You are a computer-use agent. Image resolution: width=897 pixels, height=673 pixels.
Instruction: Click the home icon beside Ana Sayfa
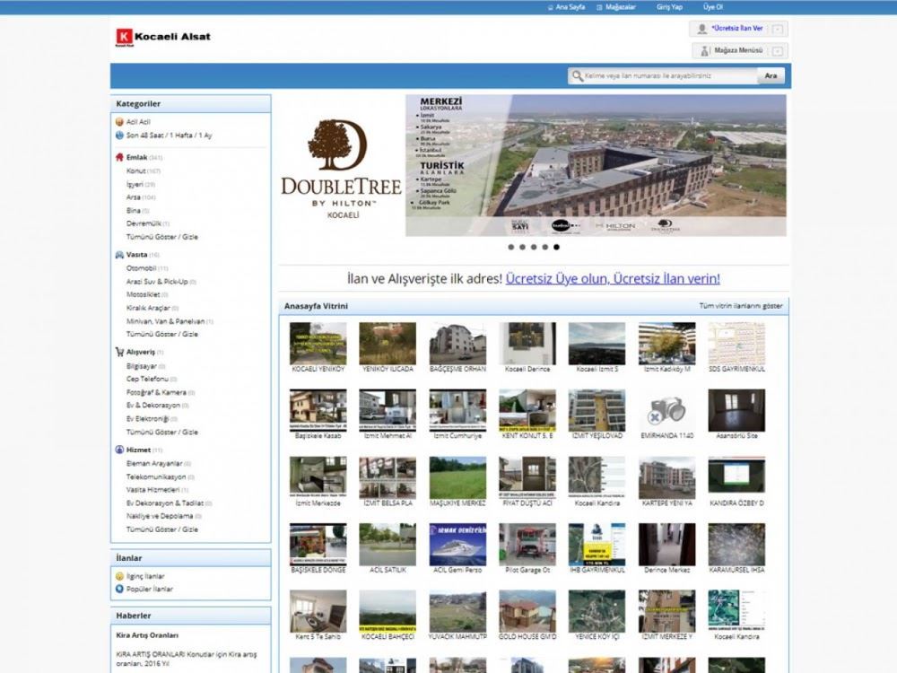551,7
